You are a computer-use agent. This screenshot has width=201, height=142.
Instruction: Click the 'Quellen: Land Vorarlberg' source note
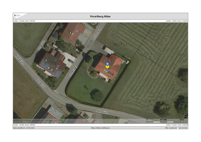38,120
